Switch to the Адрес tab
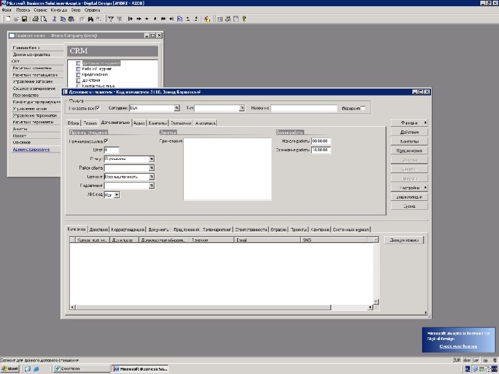This screenshot has height=374, width=499. coord(139,123)
